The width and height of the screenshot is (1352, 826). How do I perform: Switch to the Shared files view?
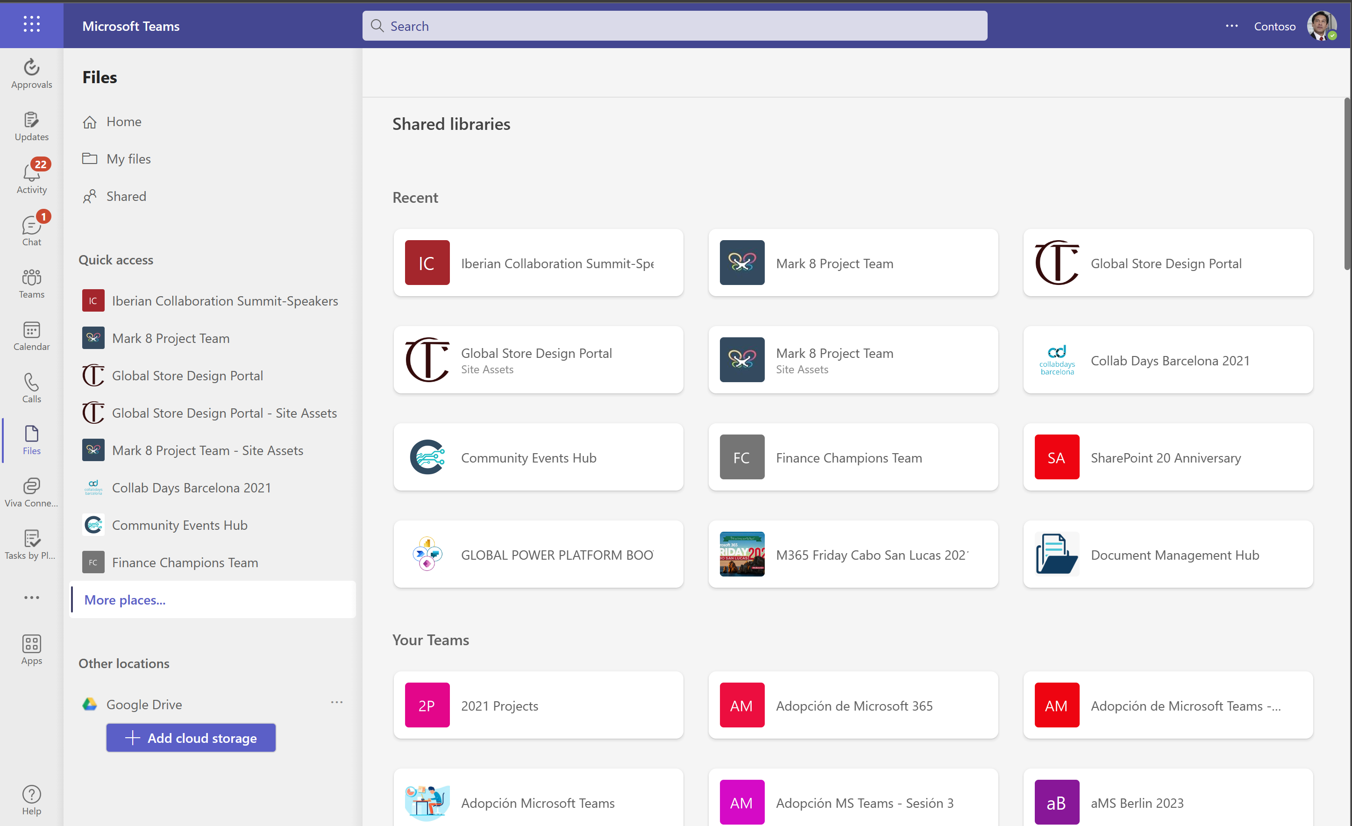(x=126, y=196)
